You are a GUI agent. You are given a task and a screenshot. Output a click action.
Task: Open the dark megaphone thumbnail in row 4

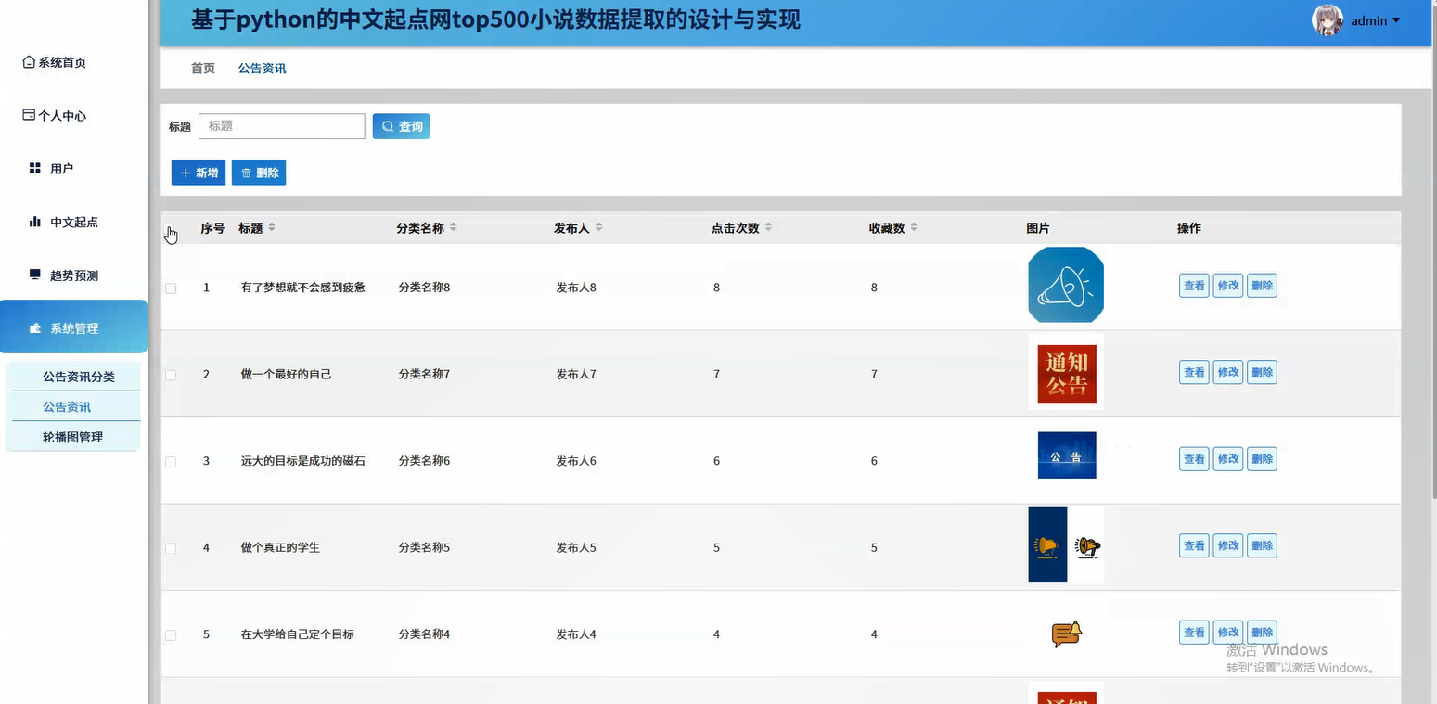[x=1066, y=544]
